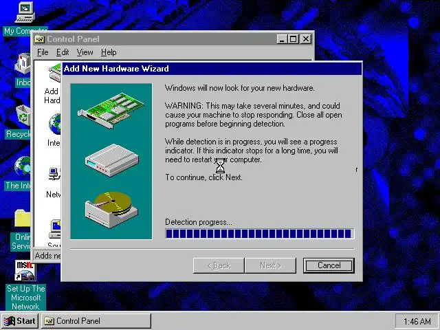Click the Windows logo on Start button
Viewport: 440px width, 330px height.
9,321
